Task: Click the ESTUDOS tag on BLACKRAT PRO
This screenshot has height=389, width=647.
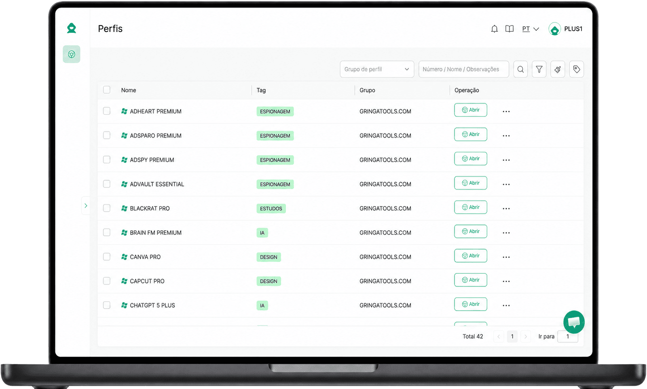Action: pyautogui.click(x=271, y=208)
